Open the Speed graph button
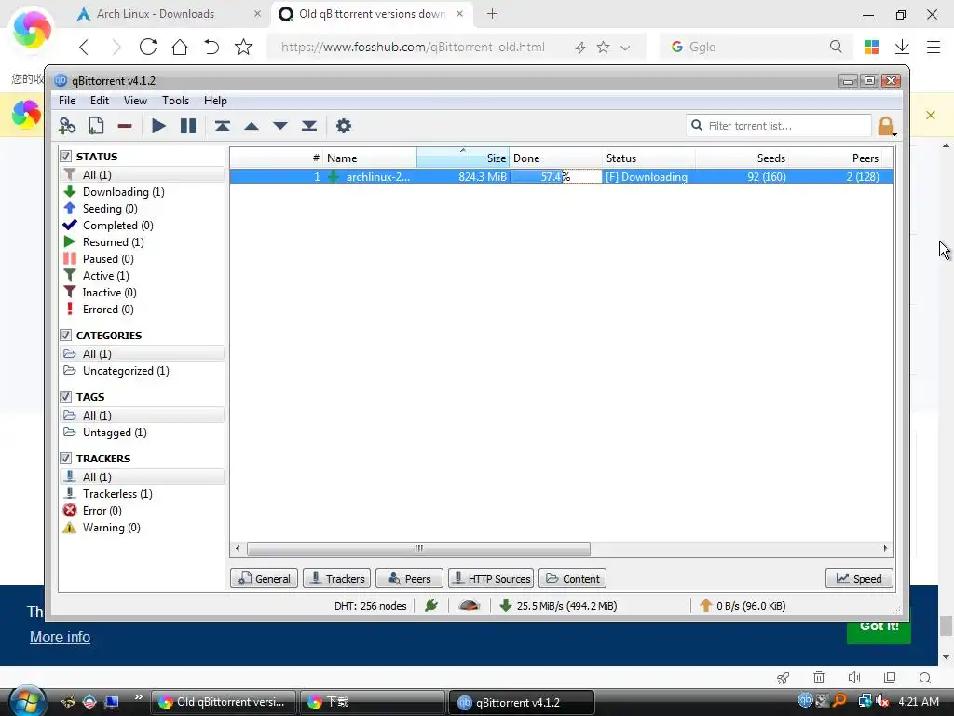 [x=859, y=578]
